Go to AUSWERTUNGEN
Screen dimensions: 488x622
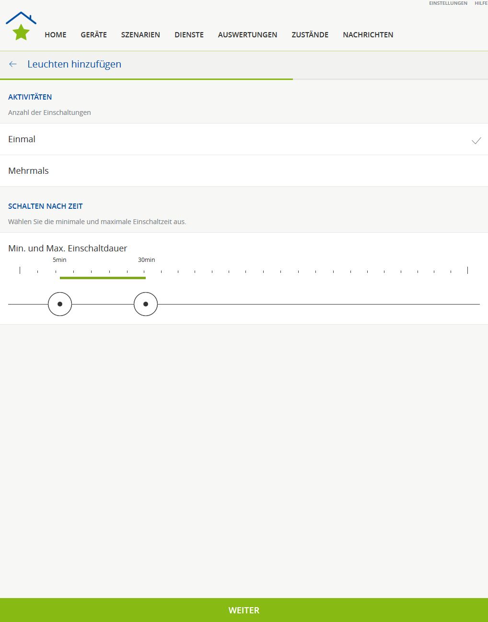(247, 35)
